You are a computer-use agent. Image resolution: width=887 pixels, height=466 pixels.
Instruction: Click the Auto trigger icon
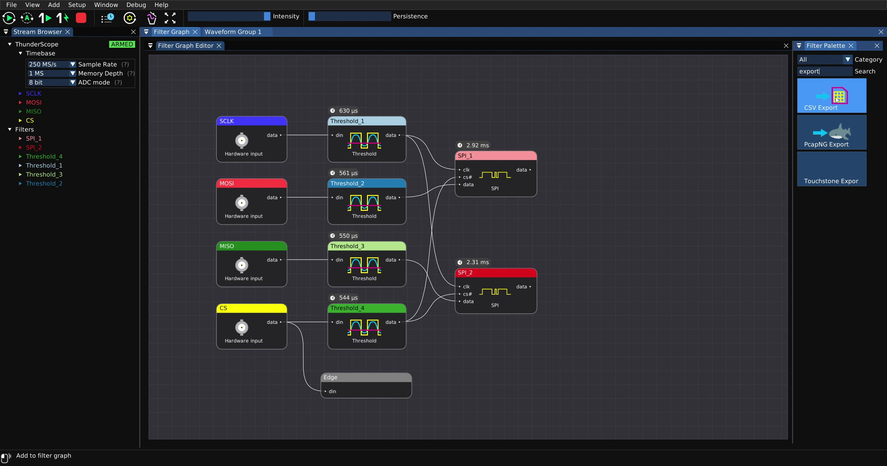coord(27,18)
